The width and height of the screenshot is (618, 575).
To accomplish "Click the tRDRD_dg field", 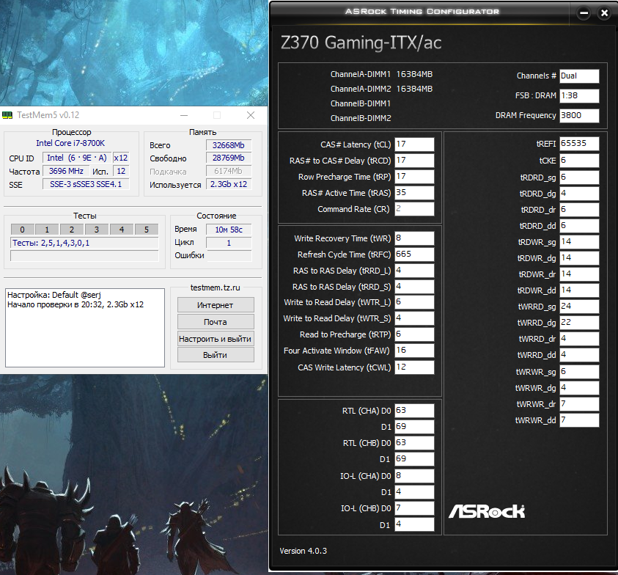I will click(x=579, y=193).
